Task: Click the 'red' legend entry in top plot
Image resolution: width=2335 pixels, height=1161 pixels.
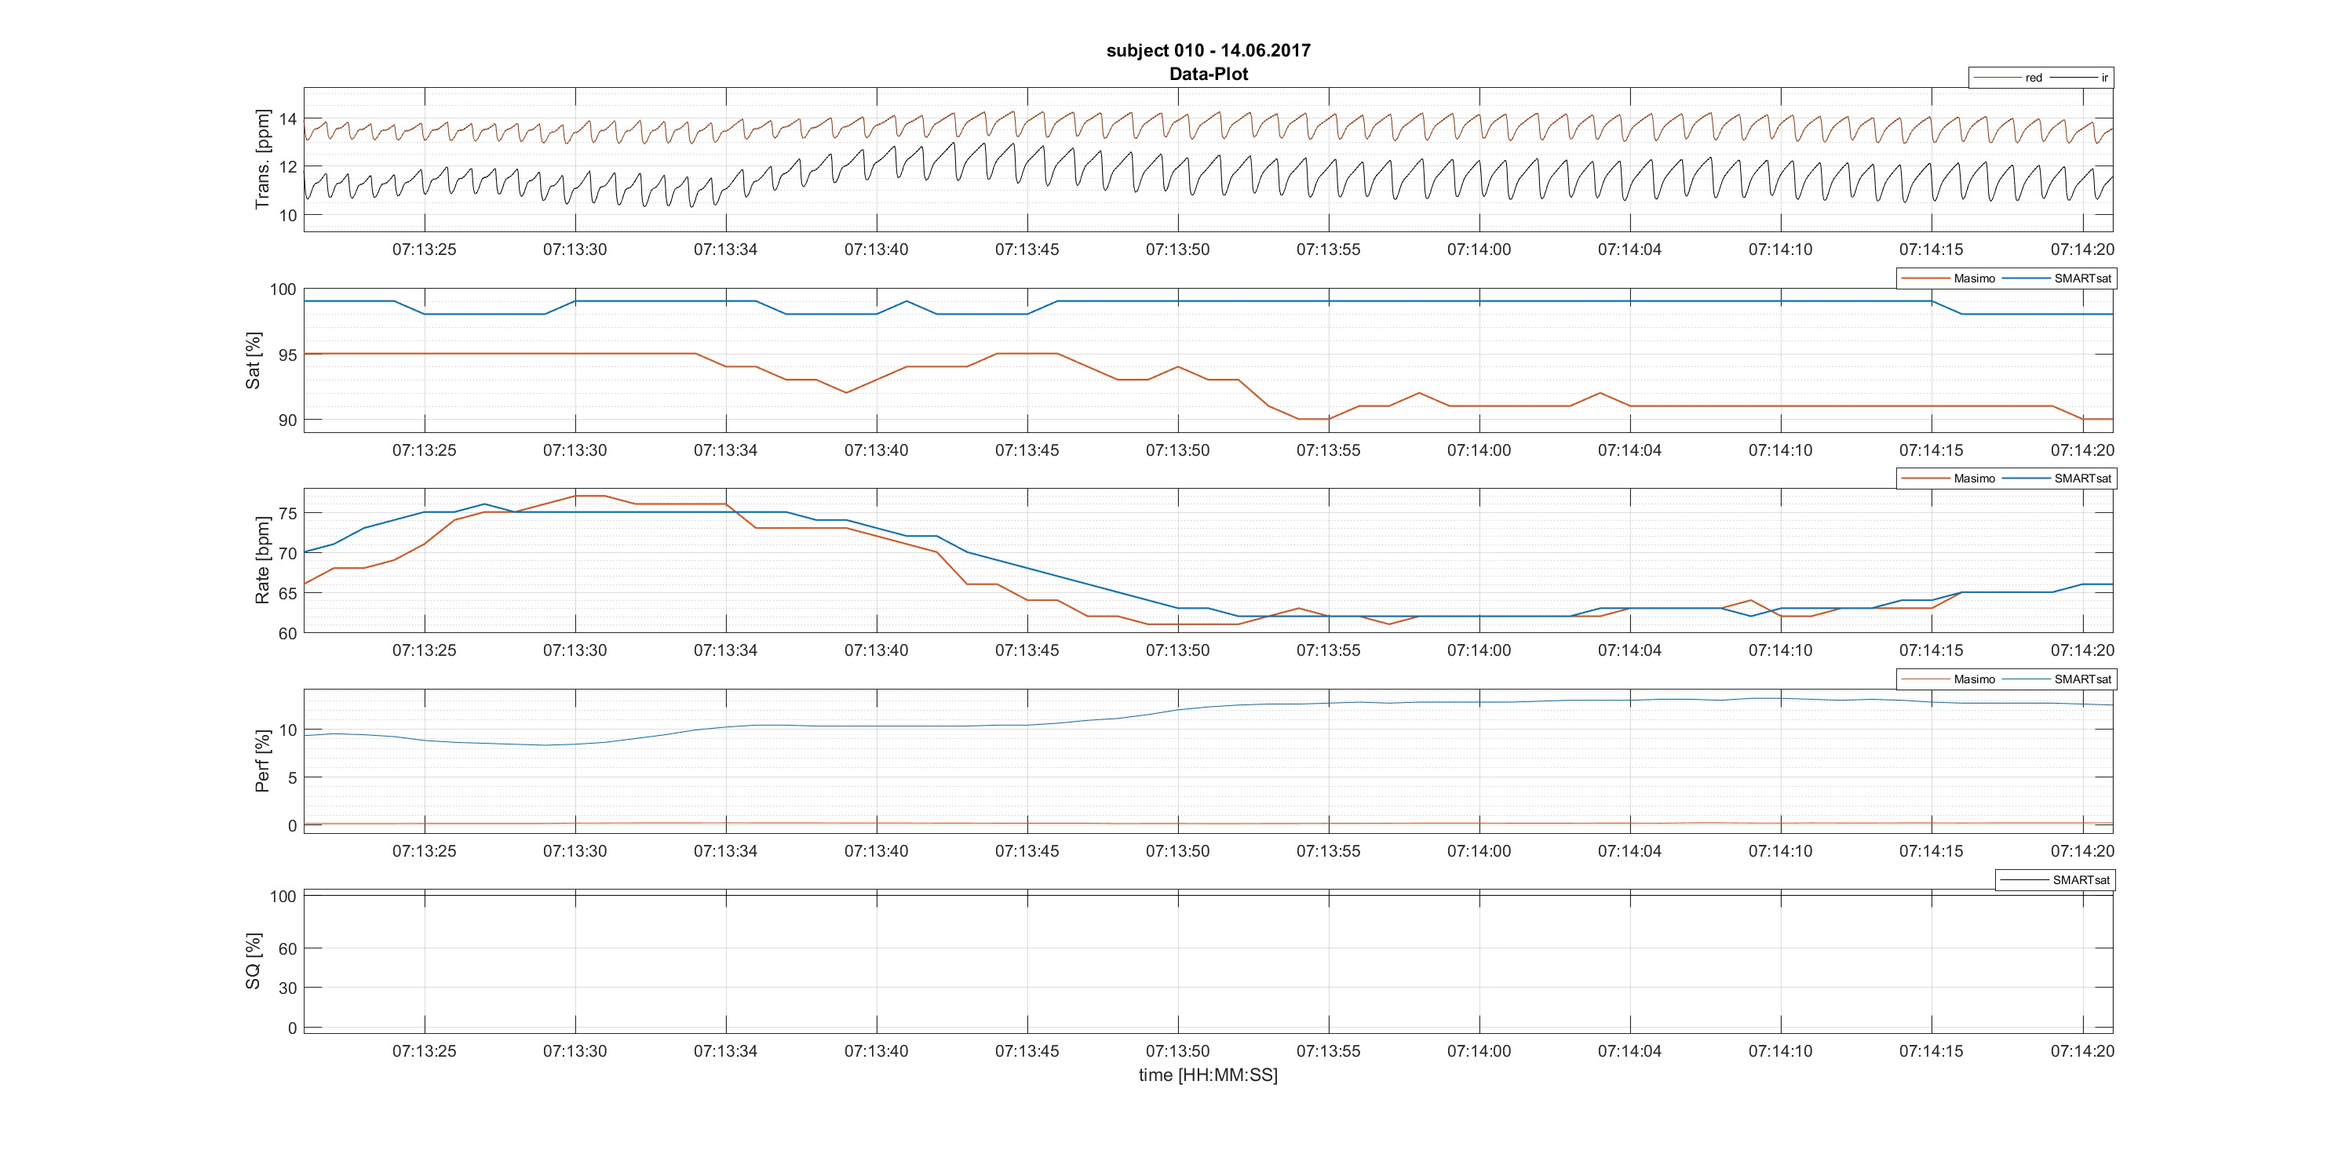Action: coord(2033,78)
